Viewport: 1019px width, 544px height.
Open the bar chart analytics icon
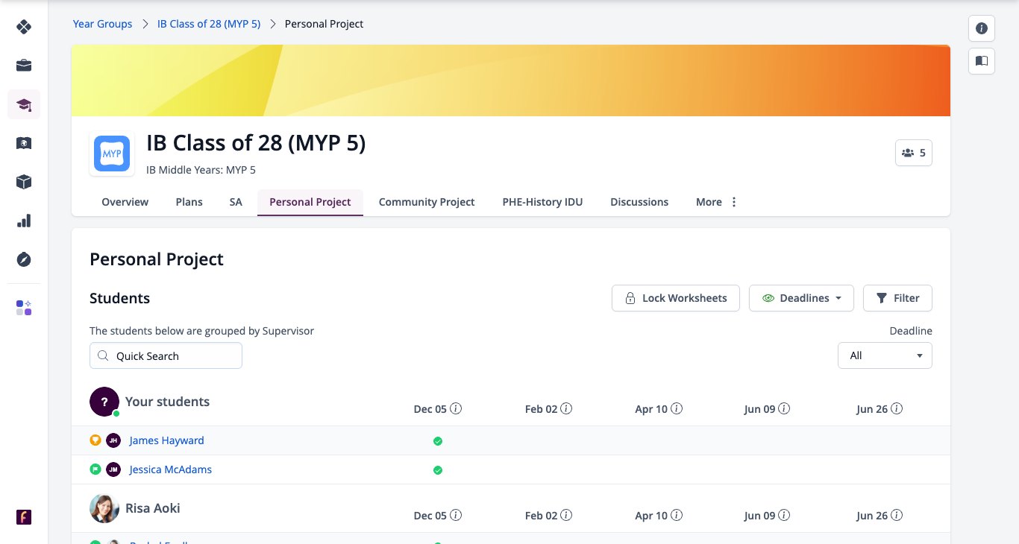24,221
